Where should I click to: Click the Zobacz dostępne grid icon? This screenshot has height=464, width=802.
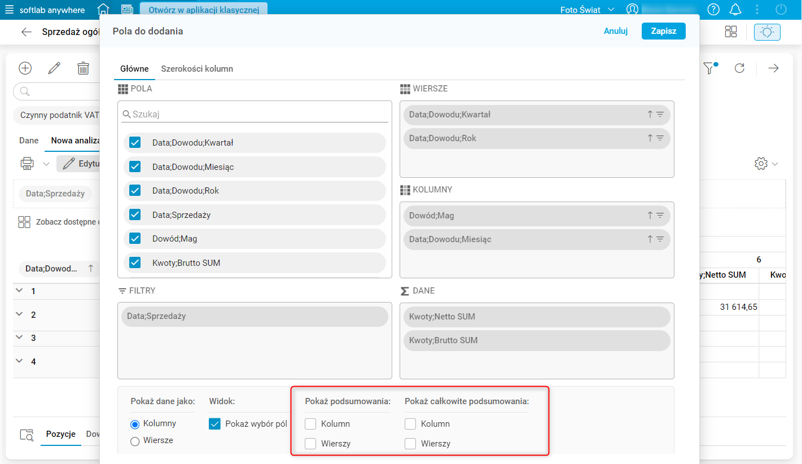click(x=24, y=222)
